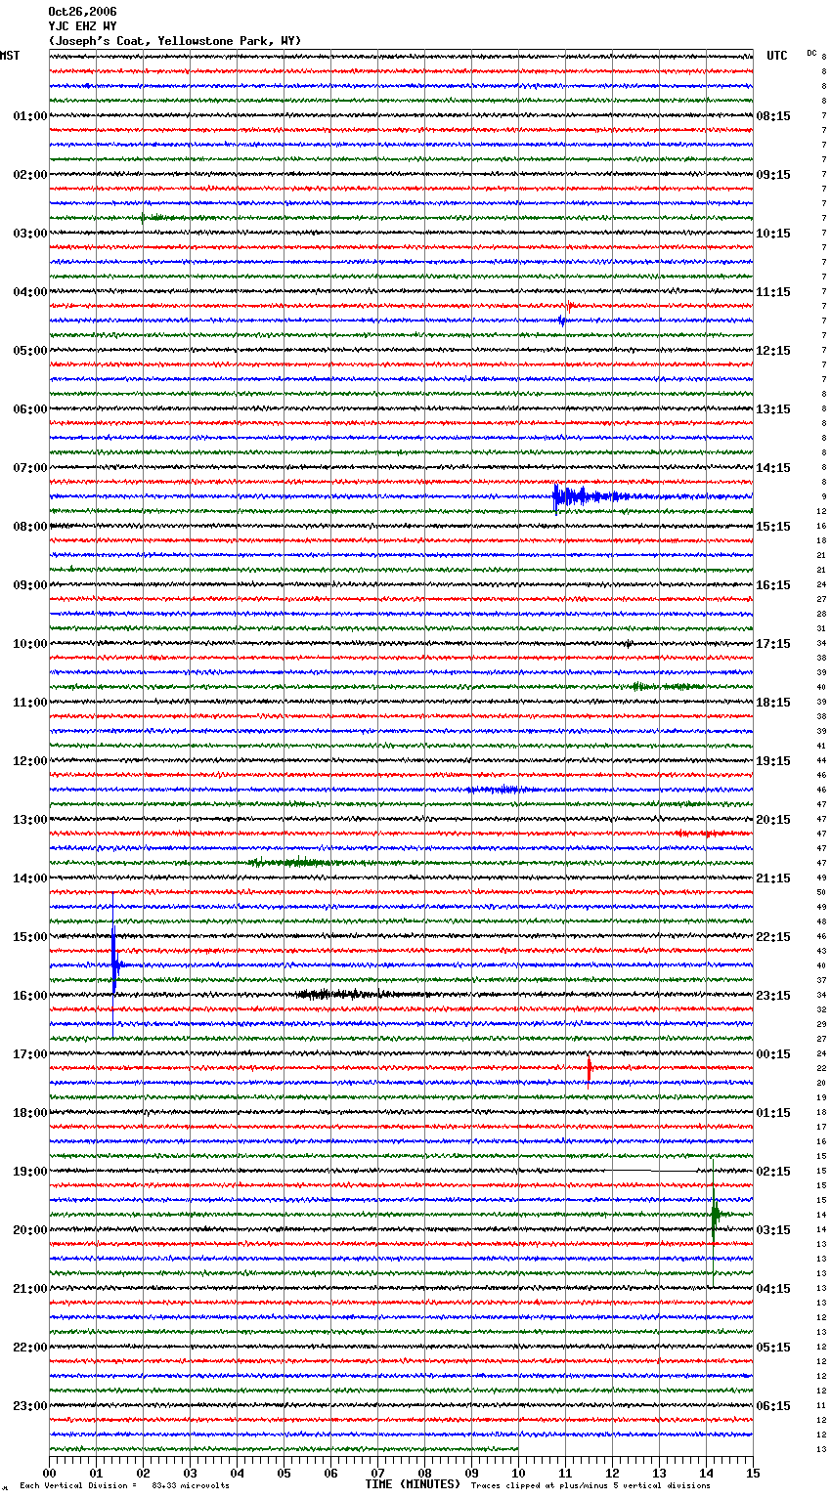The height and width of the screenshot is (1499, 831).
Task: Click the '03' minute tick label on bottom axis
Action: tap(190, 1473)
